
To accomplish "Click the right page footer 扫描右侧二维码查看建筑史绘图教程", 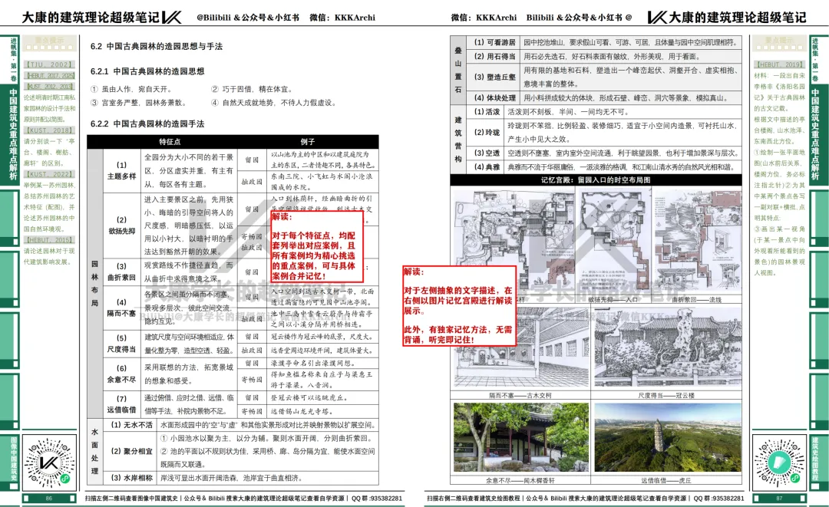I will [x=474, y=498].
